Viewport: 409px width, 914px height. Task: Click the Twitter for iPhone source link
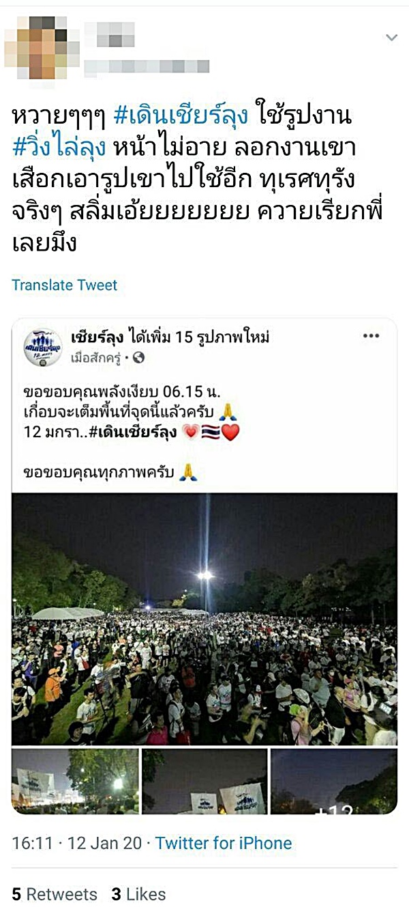(224, 844)
